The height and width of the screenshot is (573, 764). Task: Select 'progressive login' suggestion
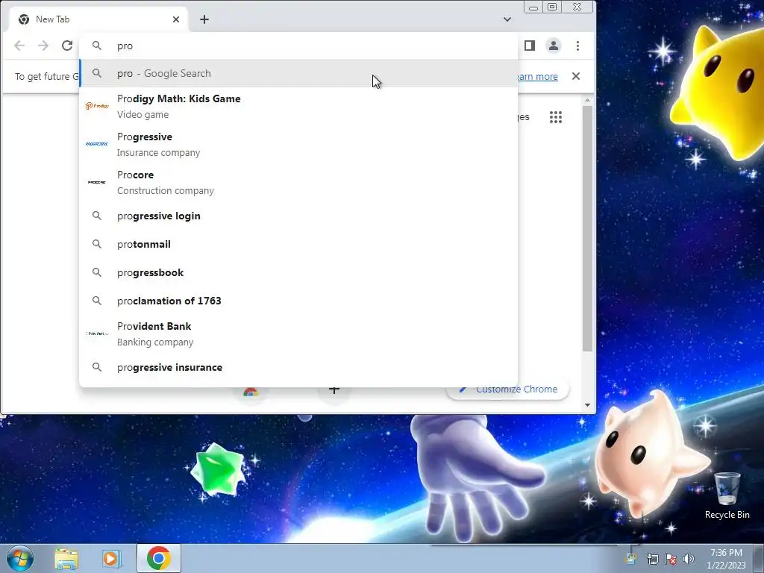tap(298, 216)
